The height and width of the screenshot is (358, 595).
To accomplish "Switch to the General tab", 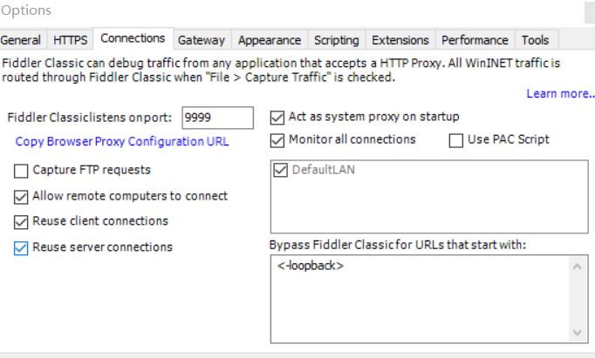I will pos(21,40).
